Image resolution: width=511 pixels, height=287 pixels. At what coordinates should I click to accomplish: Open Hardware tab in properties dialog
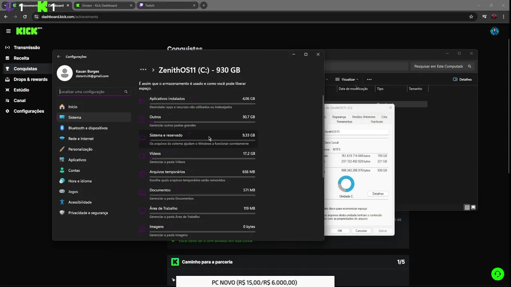click(376, 122)
